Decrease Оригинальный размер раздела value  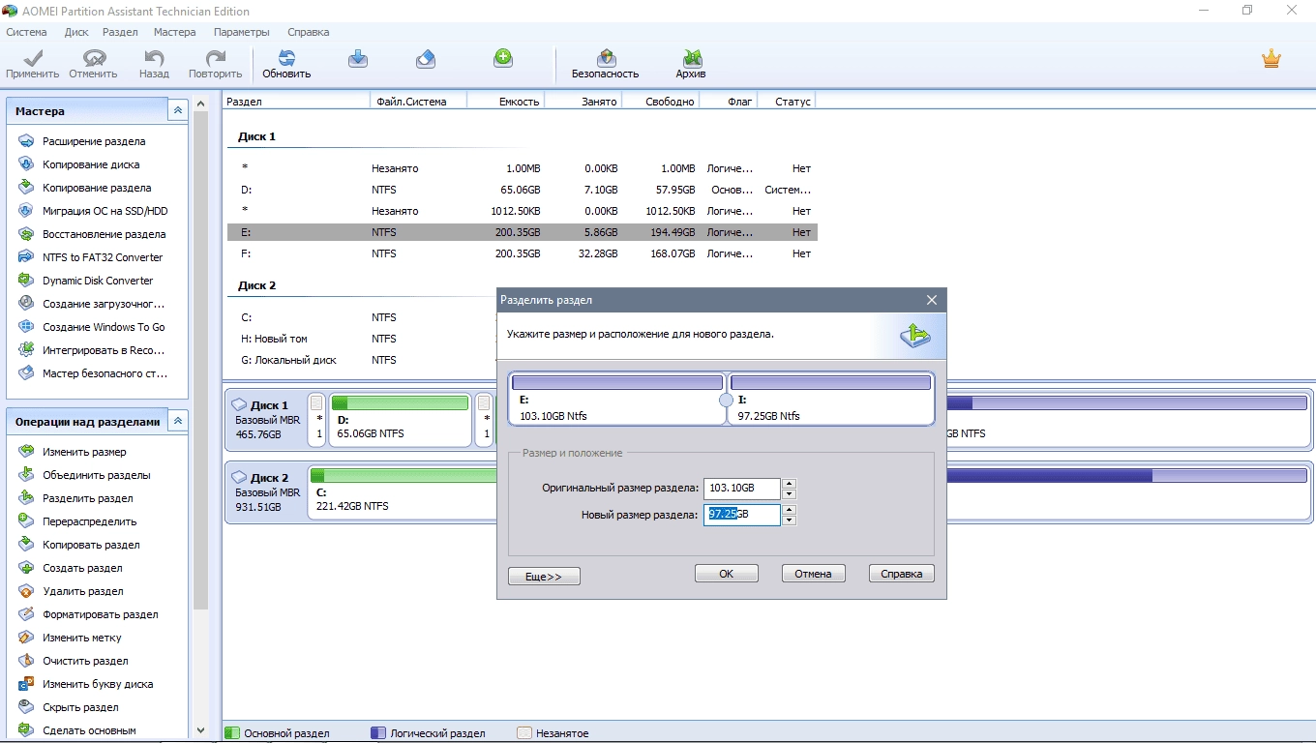(789, 494)
